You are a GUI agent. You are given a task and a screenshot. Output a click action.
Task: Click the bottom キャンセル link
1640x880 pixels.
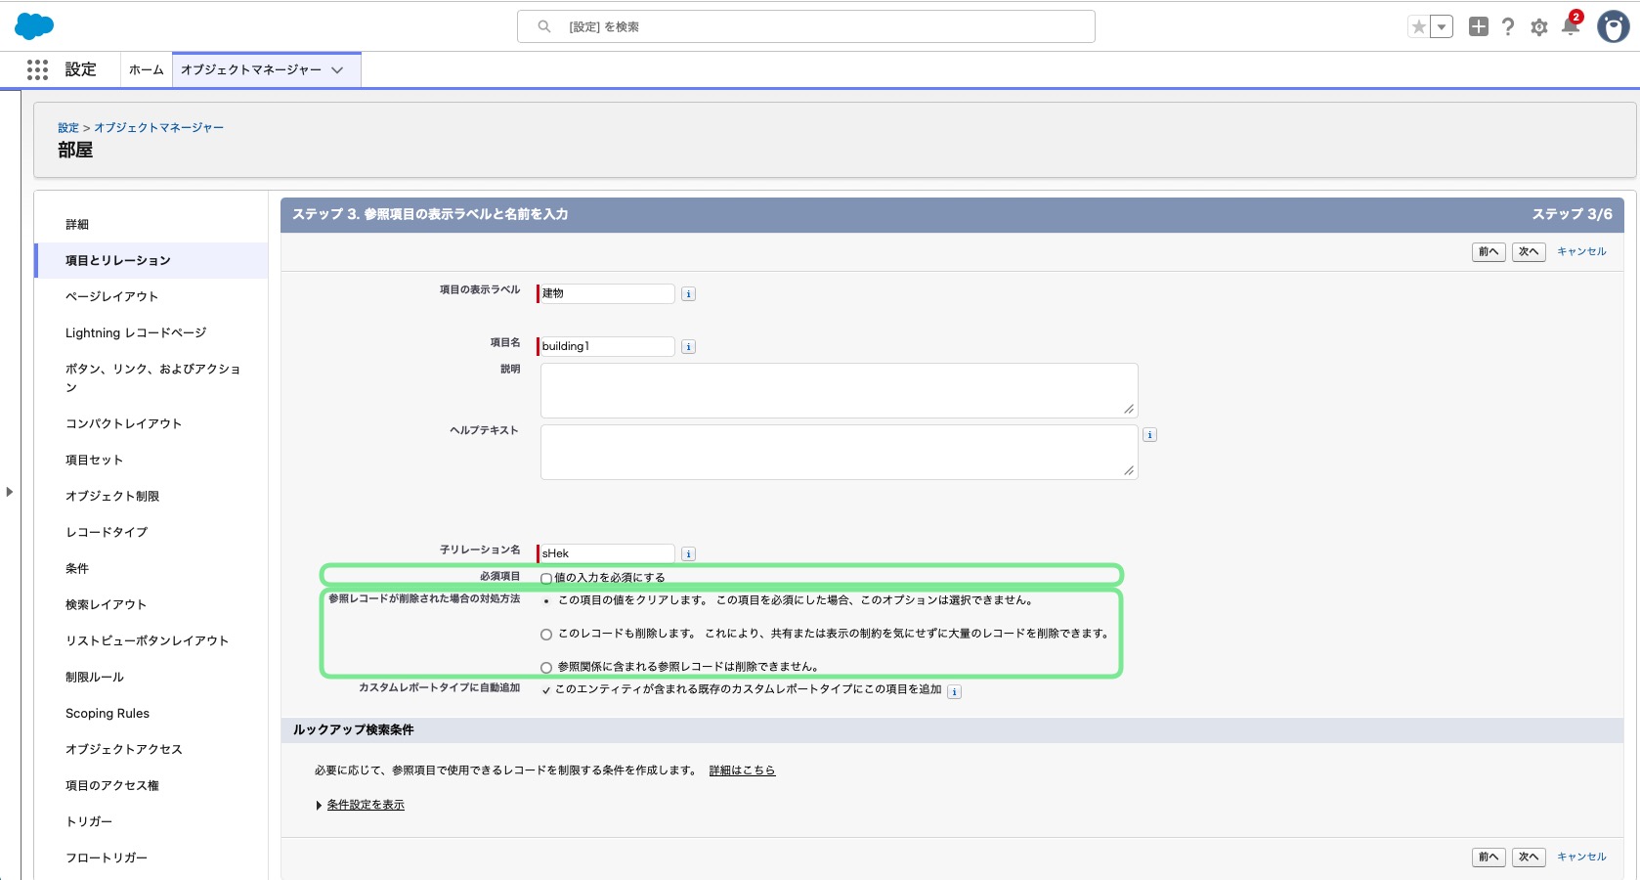1581,857
